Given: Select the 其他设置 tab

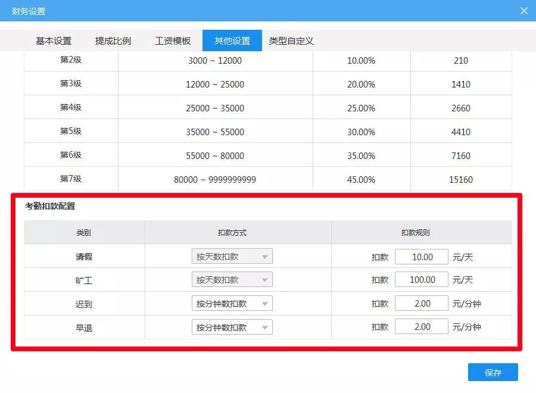Looking at the screenshot, I should tap(232, 40).
